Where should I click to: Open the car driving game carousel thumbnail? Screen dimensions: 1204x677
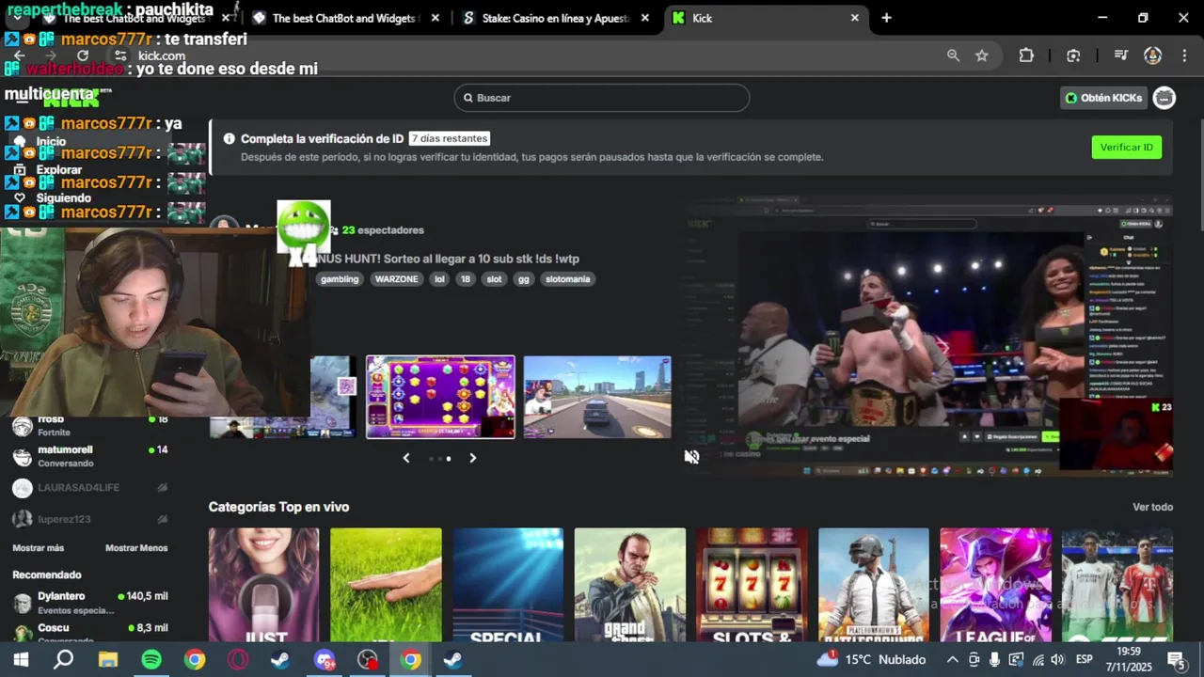(x=597, y=397)
